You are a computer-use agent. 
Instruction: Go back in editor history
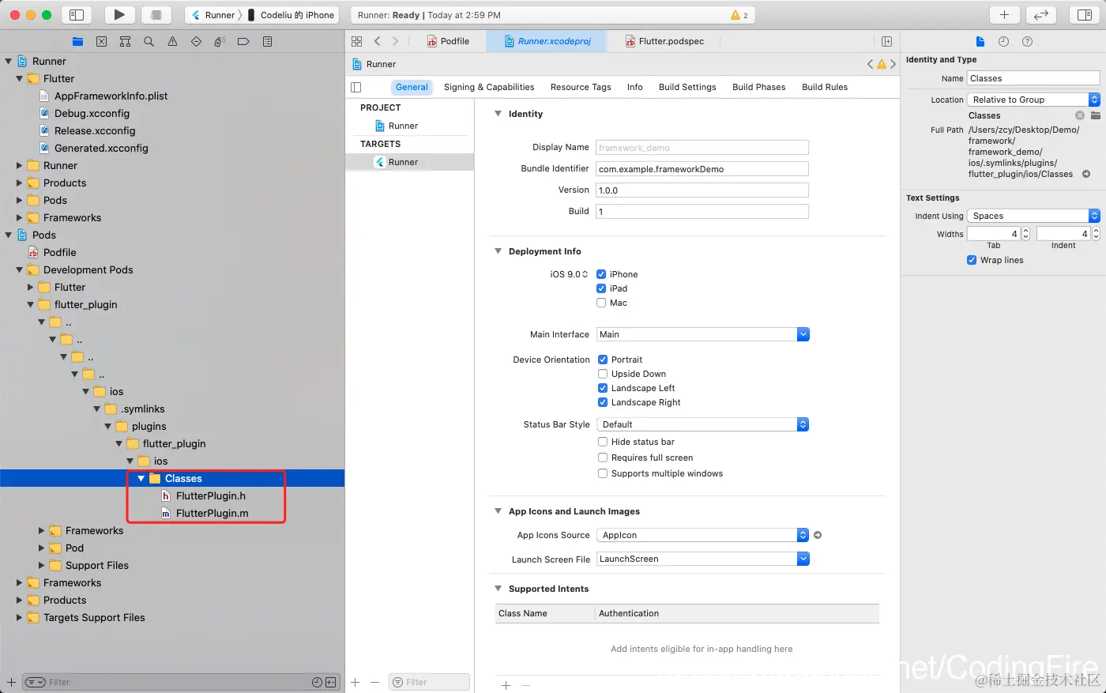tap(378, 41)
